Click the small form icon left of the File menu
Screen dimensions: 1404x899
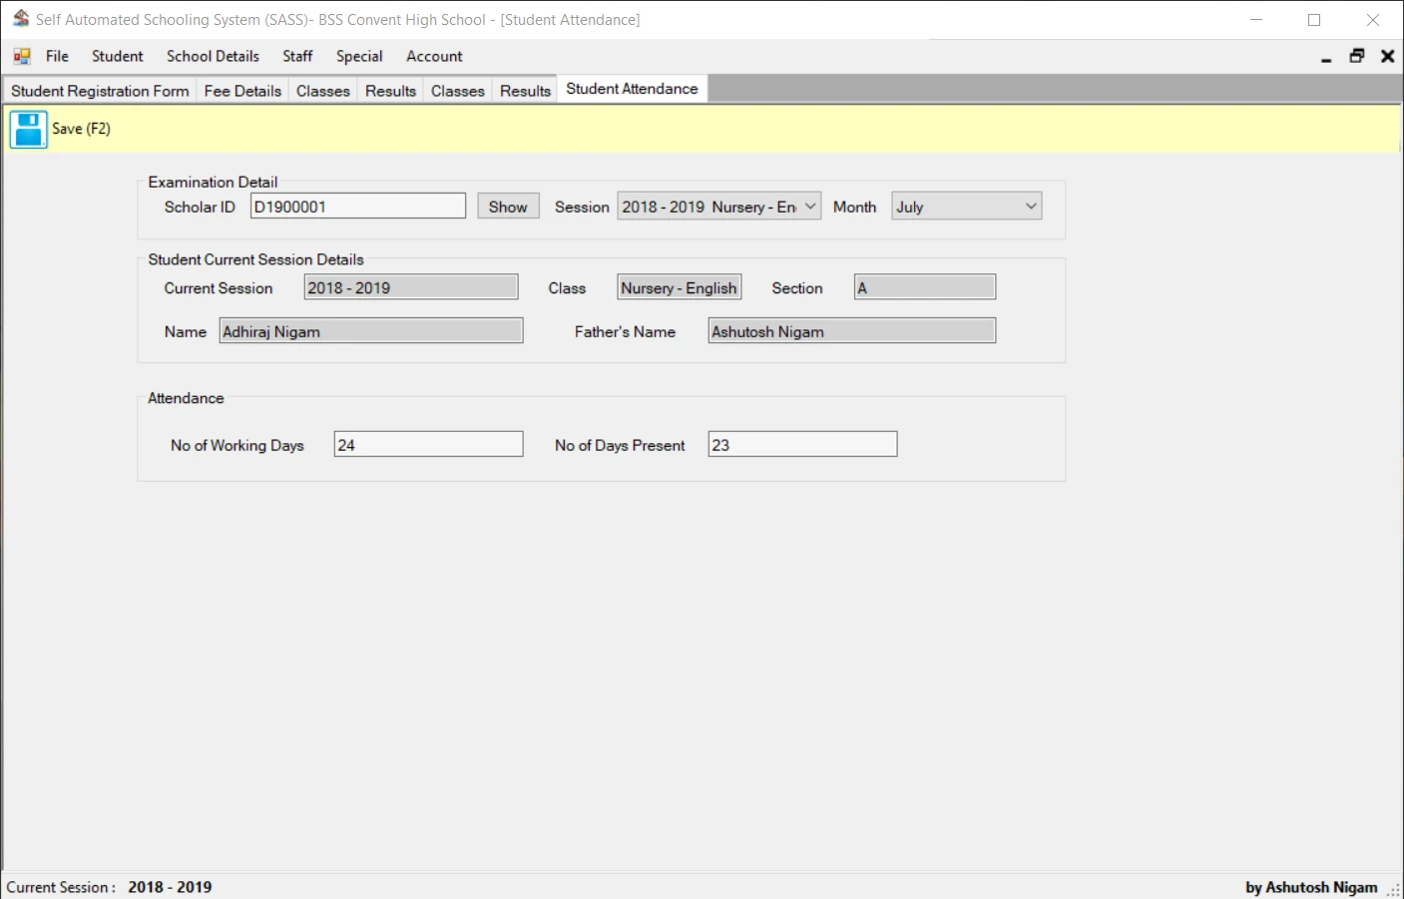pyautogui.click(x=20, y=56)
